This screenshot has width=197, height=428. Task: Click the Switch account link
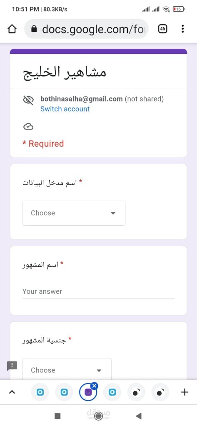click(x=65, y=109)
